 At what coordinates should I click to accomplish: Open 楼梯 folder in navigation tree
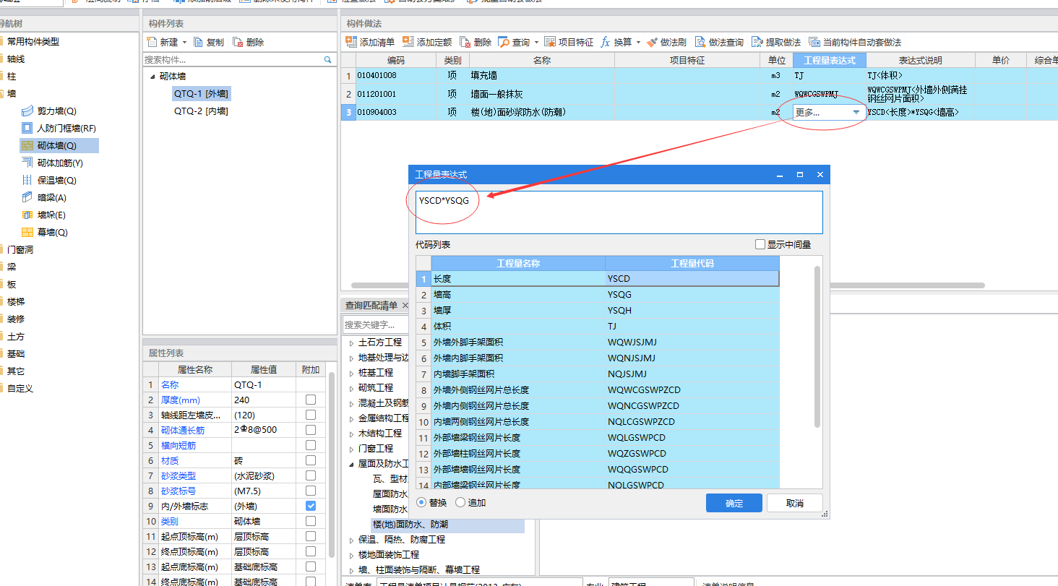point(16,302)
